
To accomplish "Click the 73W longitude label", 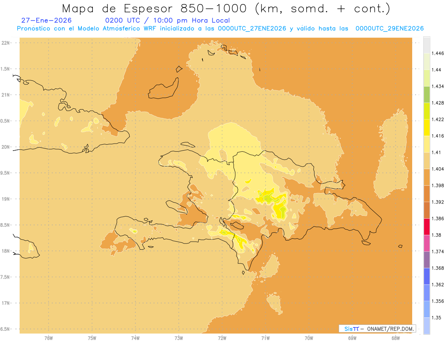I will (179, 338).
